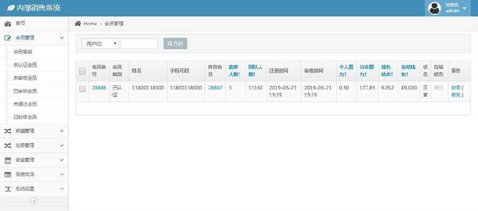Focus the search keyword input box
478x211 pixels.
click(139, 44)
